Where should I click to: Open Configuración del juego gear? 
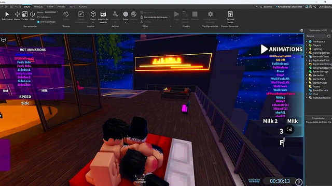(x=210, y=14)
